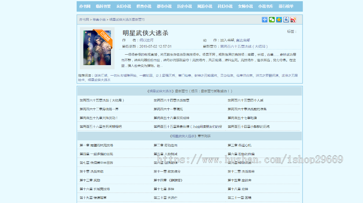Open 第十五章 座谈会
The width and height of the screenshot is (363, 203).
239,180
